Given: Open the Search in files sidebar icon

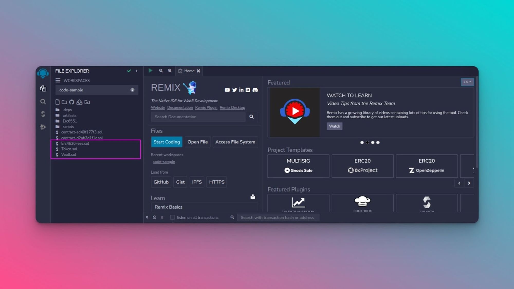Looking at the screenshot, I should pyautogui.click(x=43, y=102).
